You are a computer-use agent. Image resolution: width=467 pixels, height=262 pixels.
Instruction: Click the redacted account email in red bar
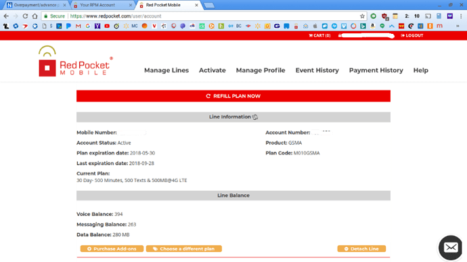coord(366,36)
